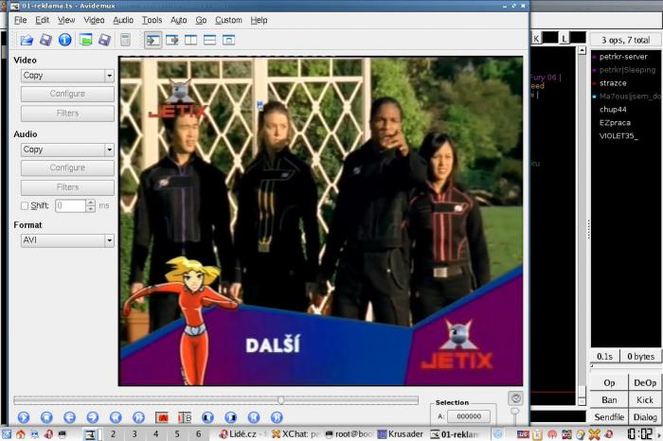
Task: Open the Calculator toolbar icon
Action: pyautogui.click(x=125, y=40)
